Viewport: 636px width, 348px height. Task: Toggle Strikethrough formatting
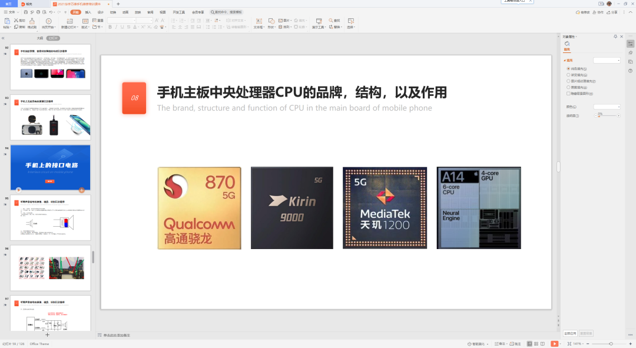pyautogui.click(x=128, y=27)
